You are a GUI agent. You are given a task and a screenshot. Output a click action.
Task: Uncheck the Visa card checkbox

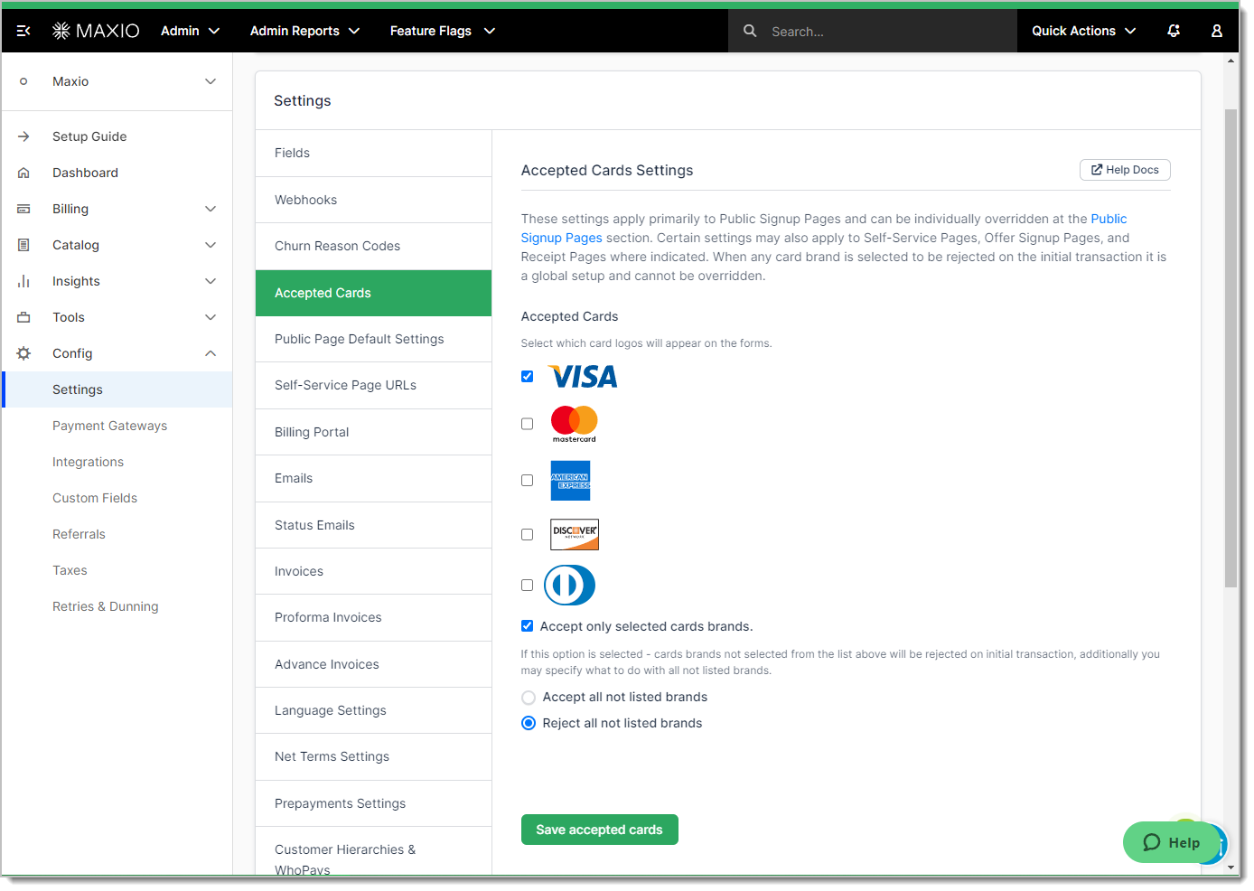point(528,377)
